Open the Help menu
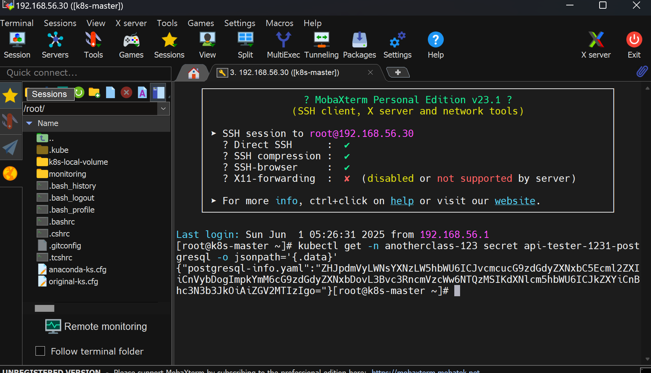Image resolution: width=651 pixels, height=373 pixels. point(313,23)
